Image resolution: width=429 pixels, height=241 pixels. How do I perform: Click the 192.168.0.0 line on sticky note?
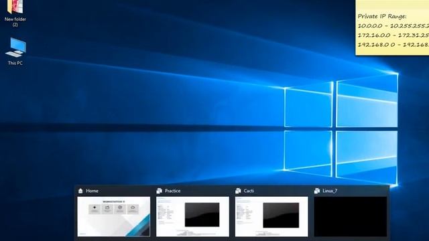393,44
